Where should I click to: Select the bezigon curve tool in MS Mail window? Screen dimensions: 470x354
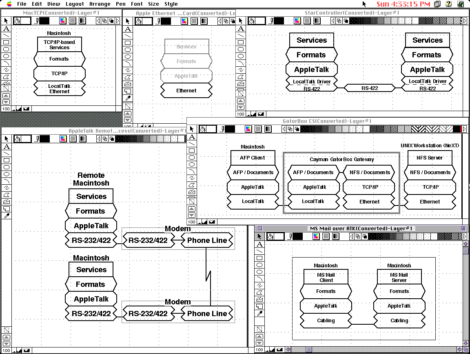259,299
